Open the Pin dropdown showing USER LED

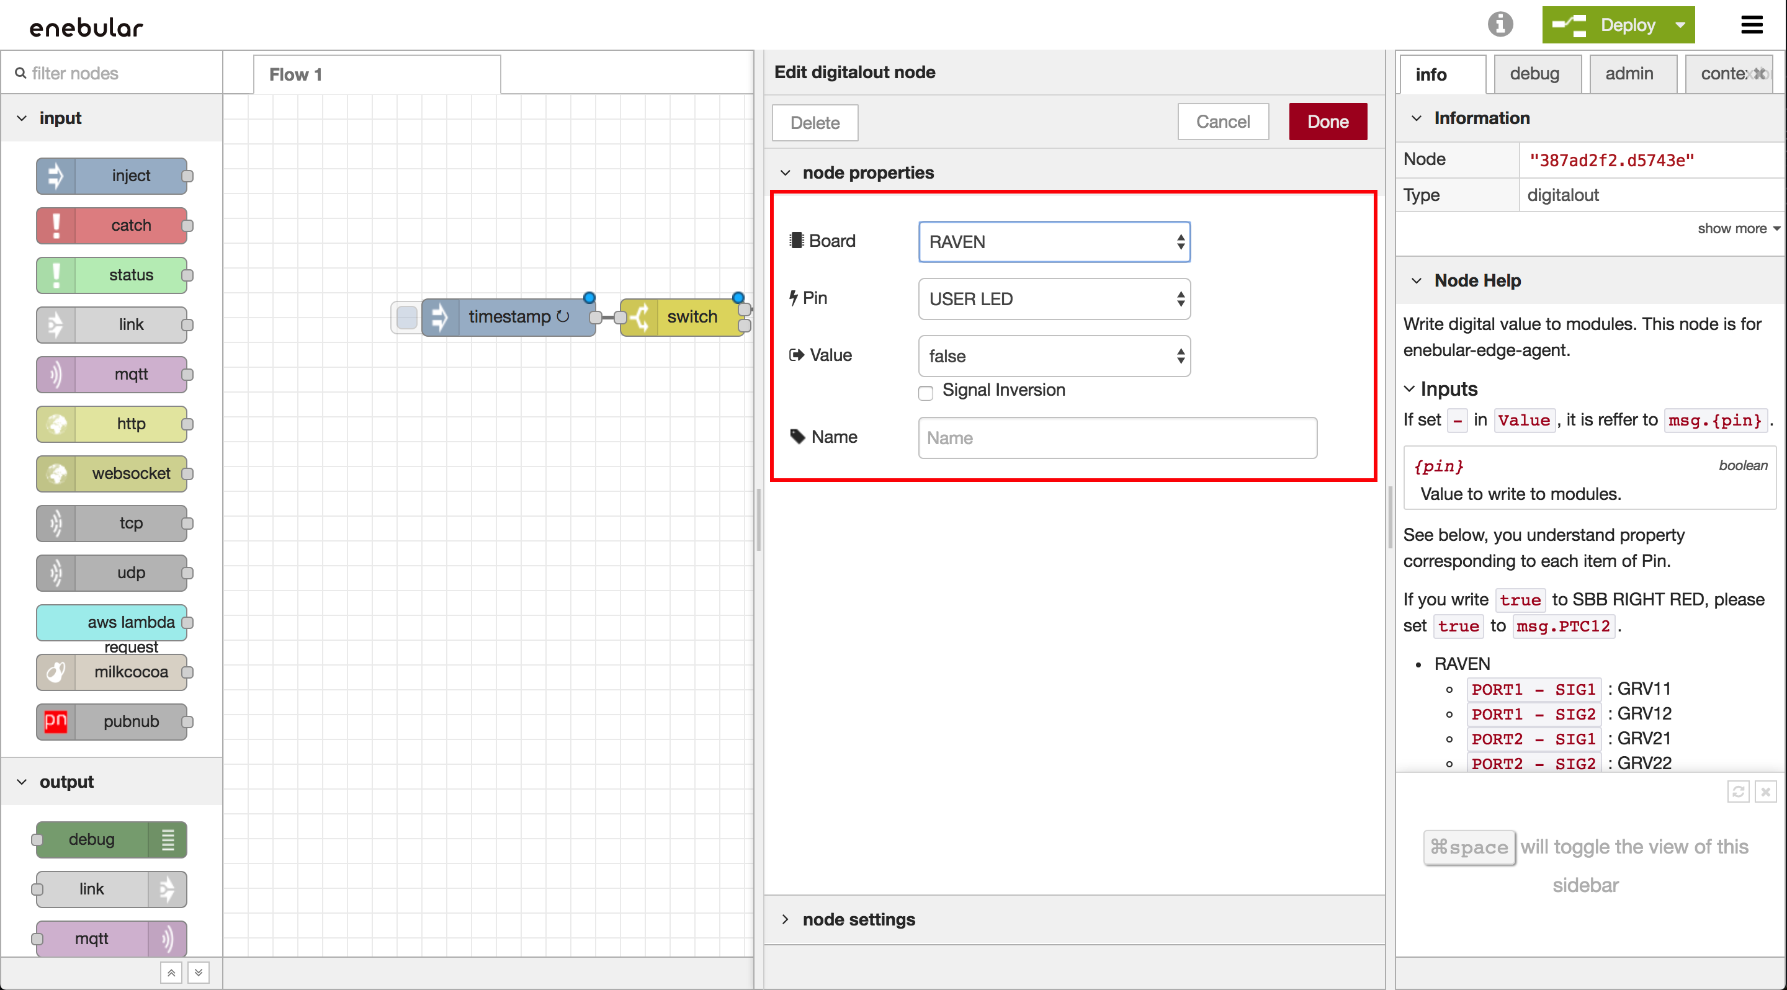tap(1054, 299)
